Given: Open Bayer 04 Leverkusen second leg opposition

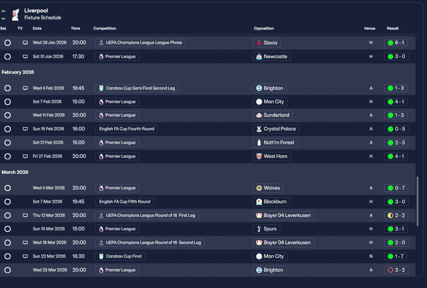Looking at the screenshot, I should tap(283, 243).
